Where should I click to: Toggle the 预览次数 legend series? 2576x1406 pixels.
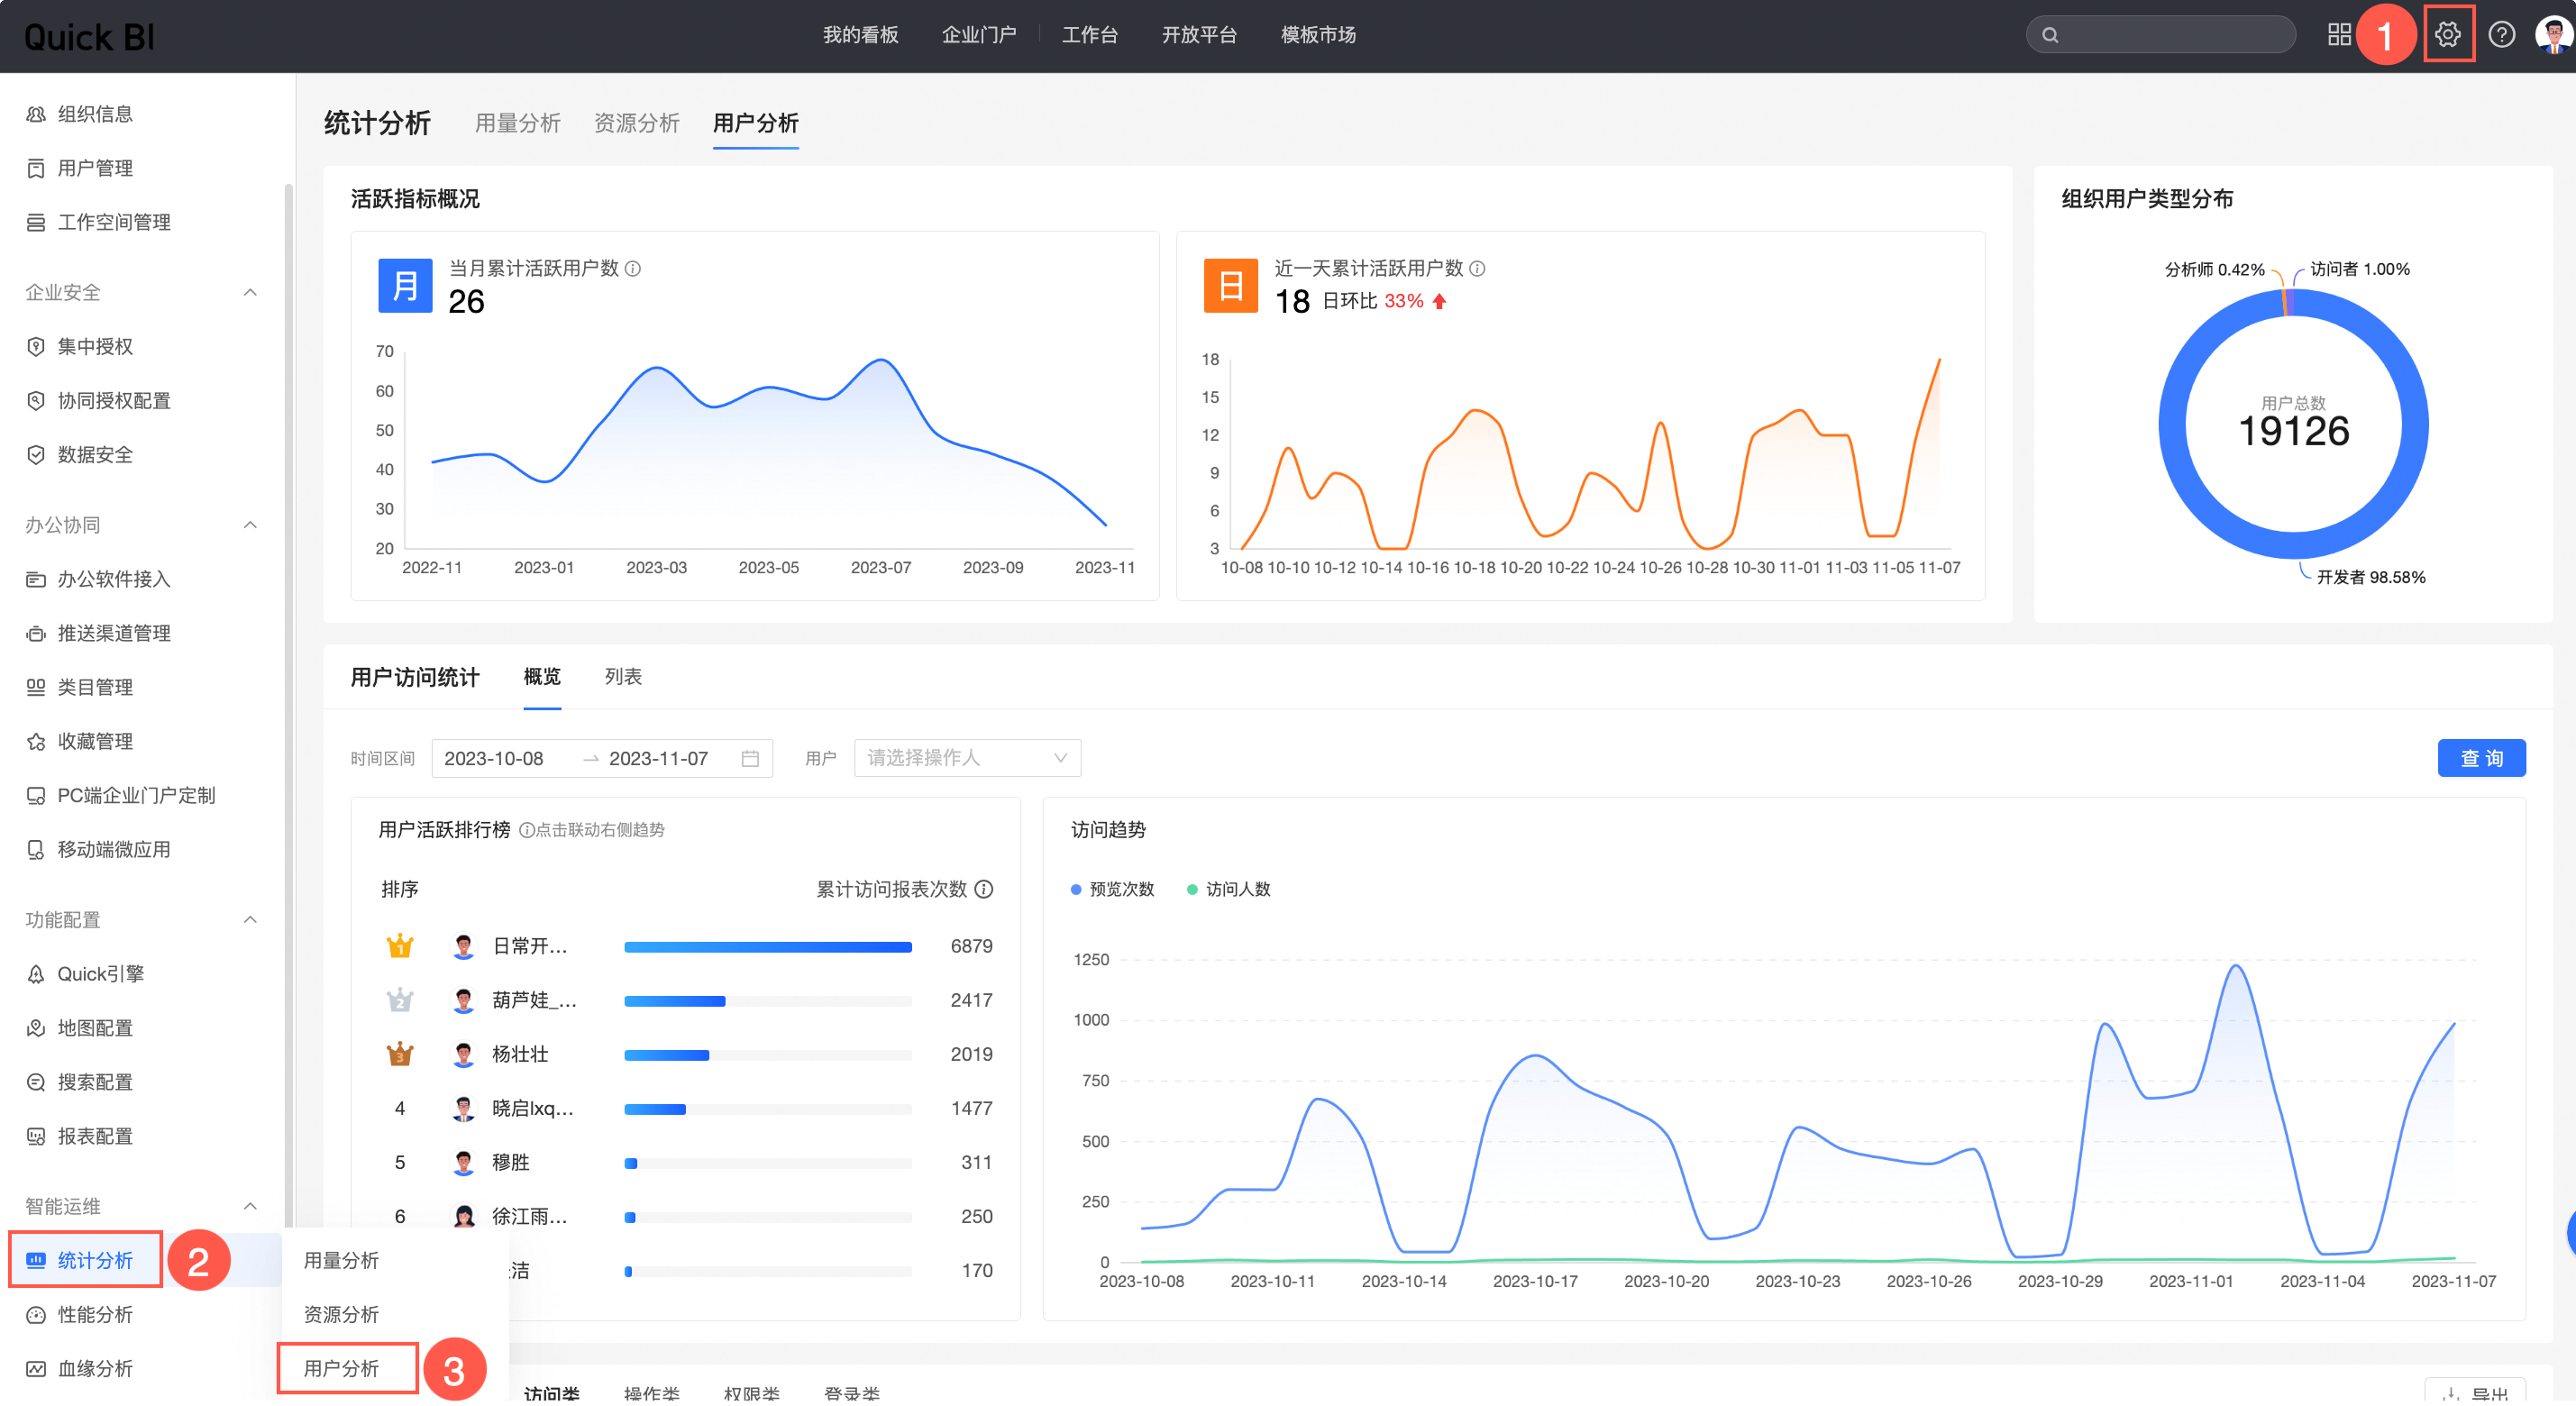coord(1112,889)
